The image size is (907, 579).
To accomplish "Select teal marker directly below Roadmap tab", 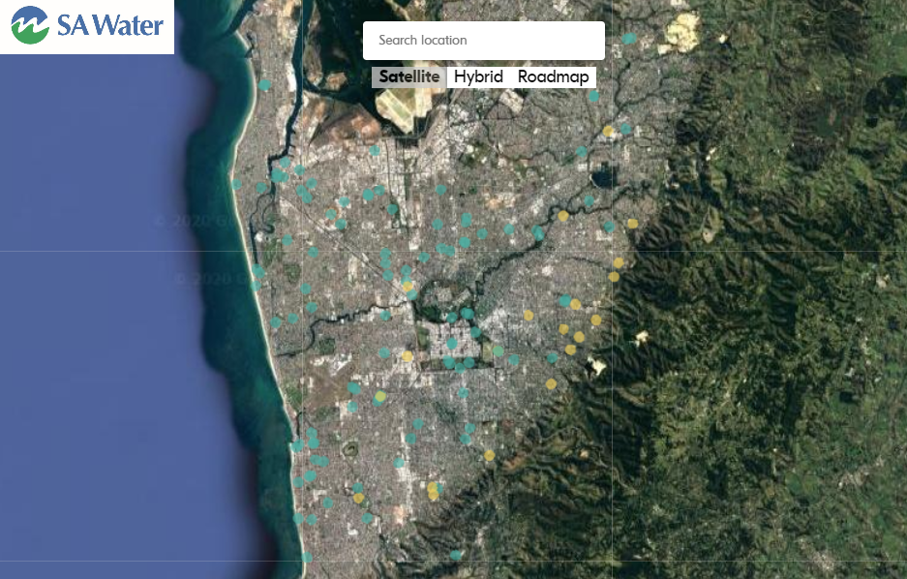I will [593, 96].
